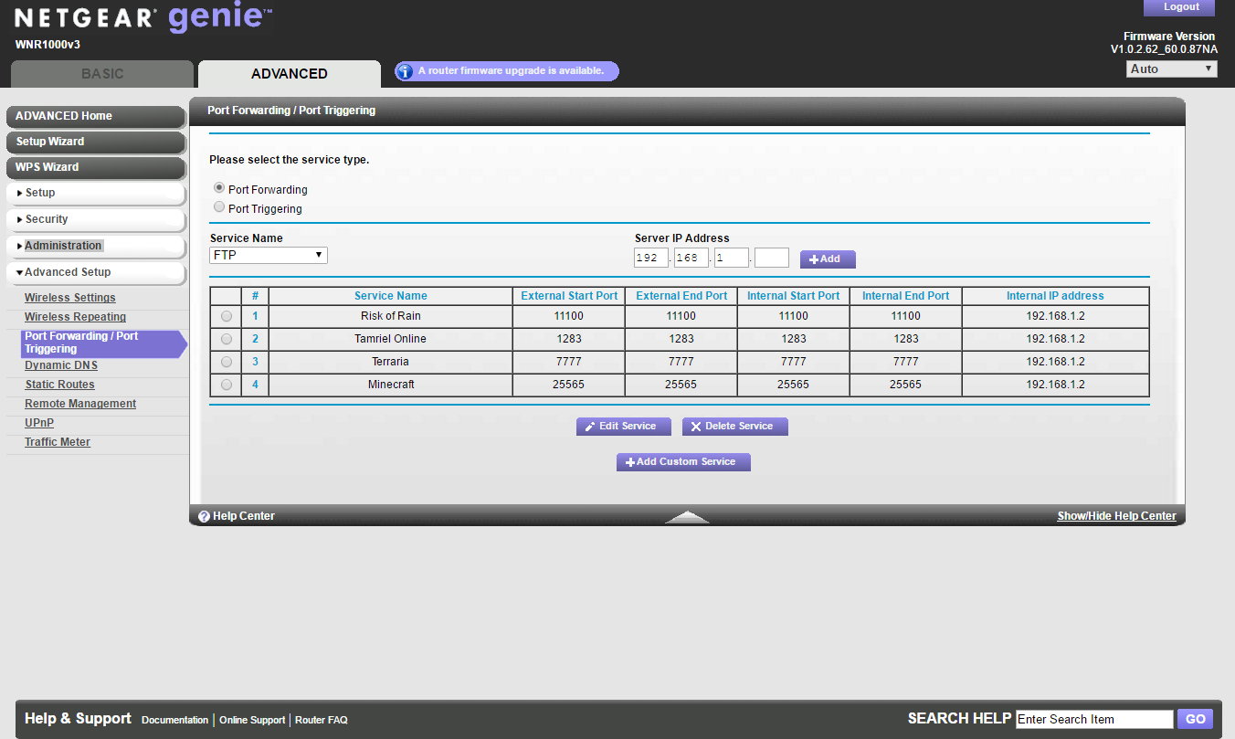Click the Terraria service name cell
Viewport: 1235px width, 739px height.
pyautogui.click(x=391, y=362)
